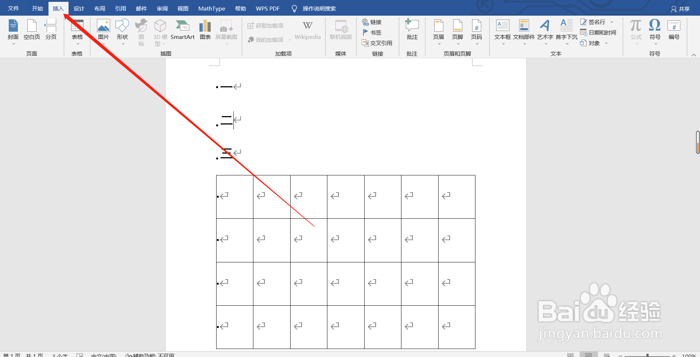Click the vertical scrollbar thumb
This screenshot has height=357, width=700.
(697, 142)
